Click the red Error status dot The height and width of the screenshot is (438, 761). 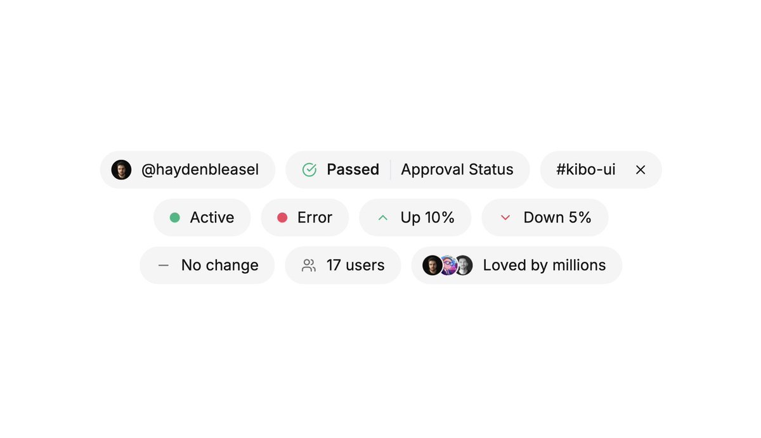(282, 217)
